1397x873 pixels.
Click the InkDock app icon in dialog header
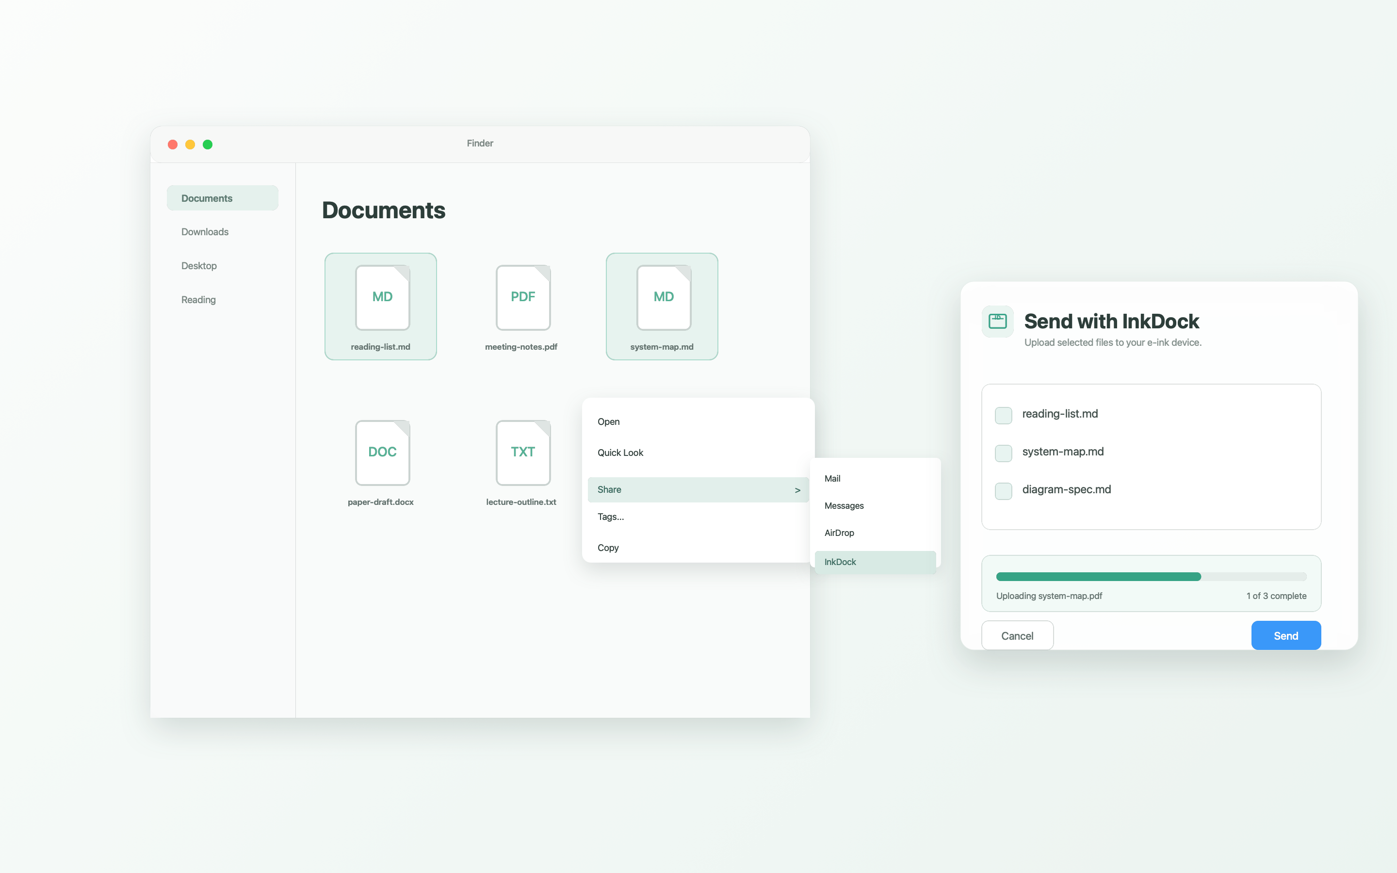point(997,321)
